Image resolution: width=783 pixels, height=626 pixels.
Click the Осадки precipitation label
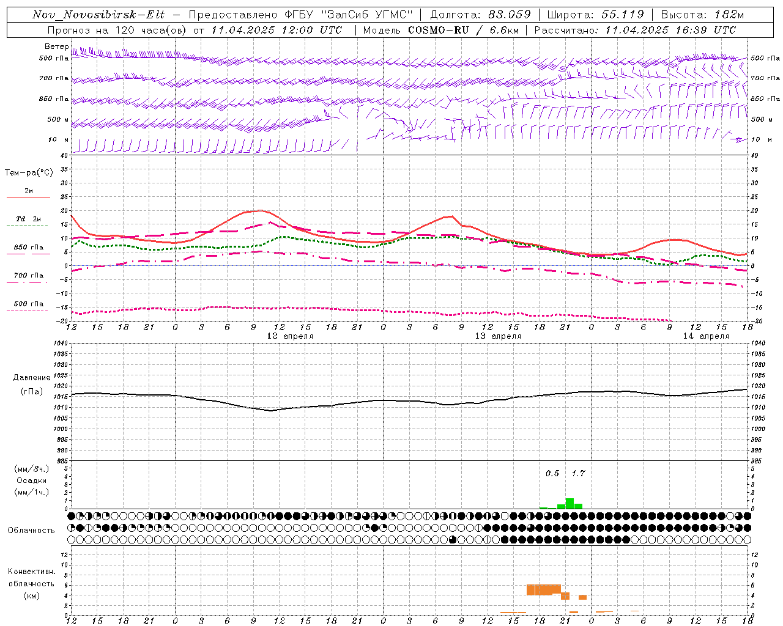(x=32, y=481)
